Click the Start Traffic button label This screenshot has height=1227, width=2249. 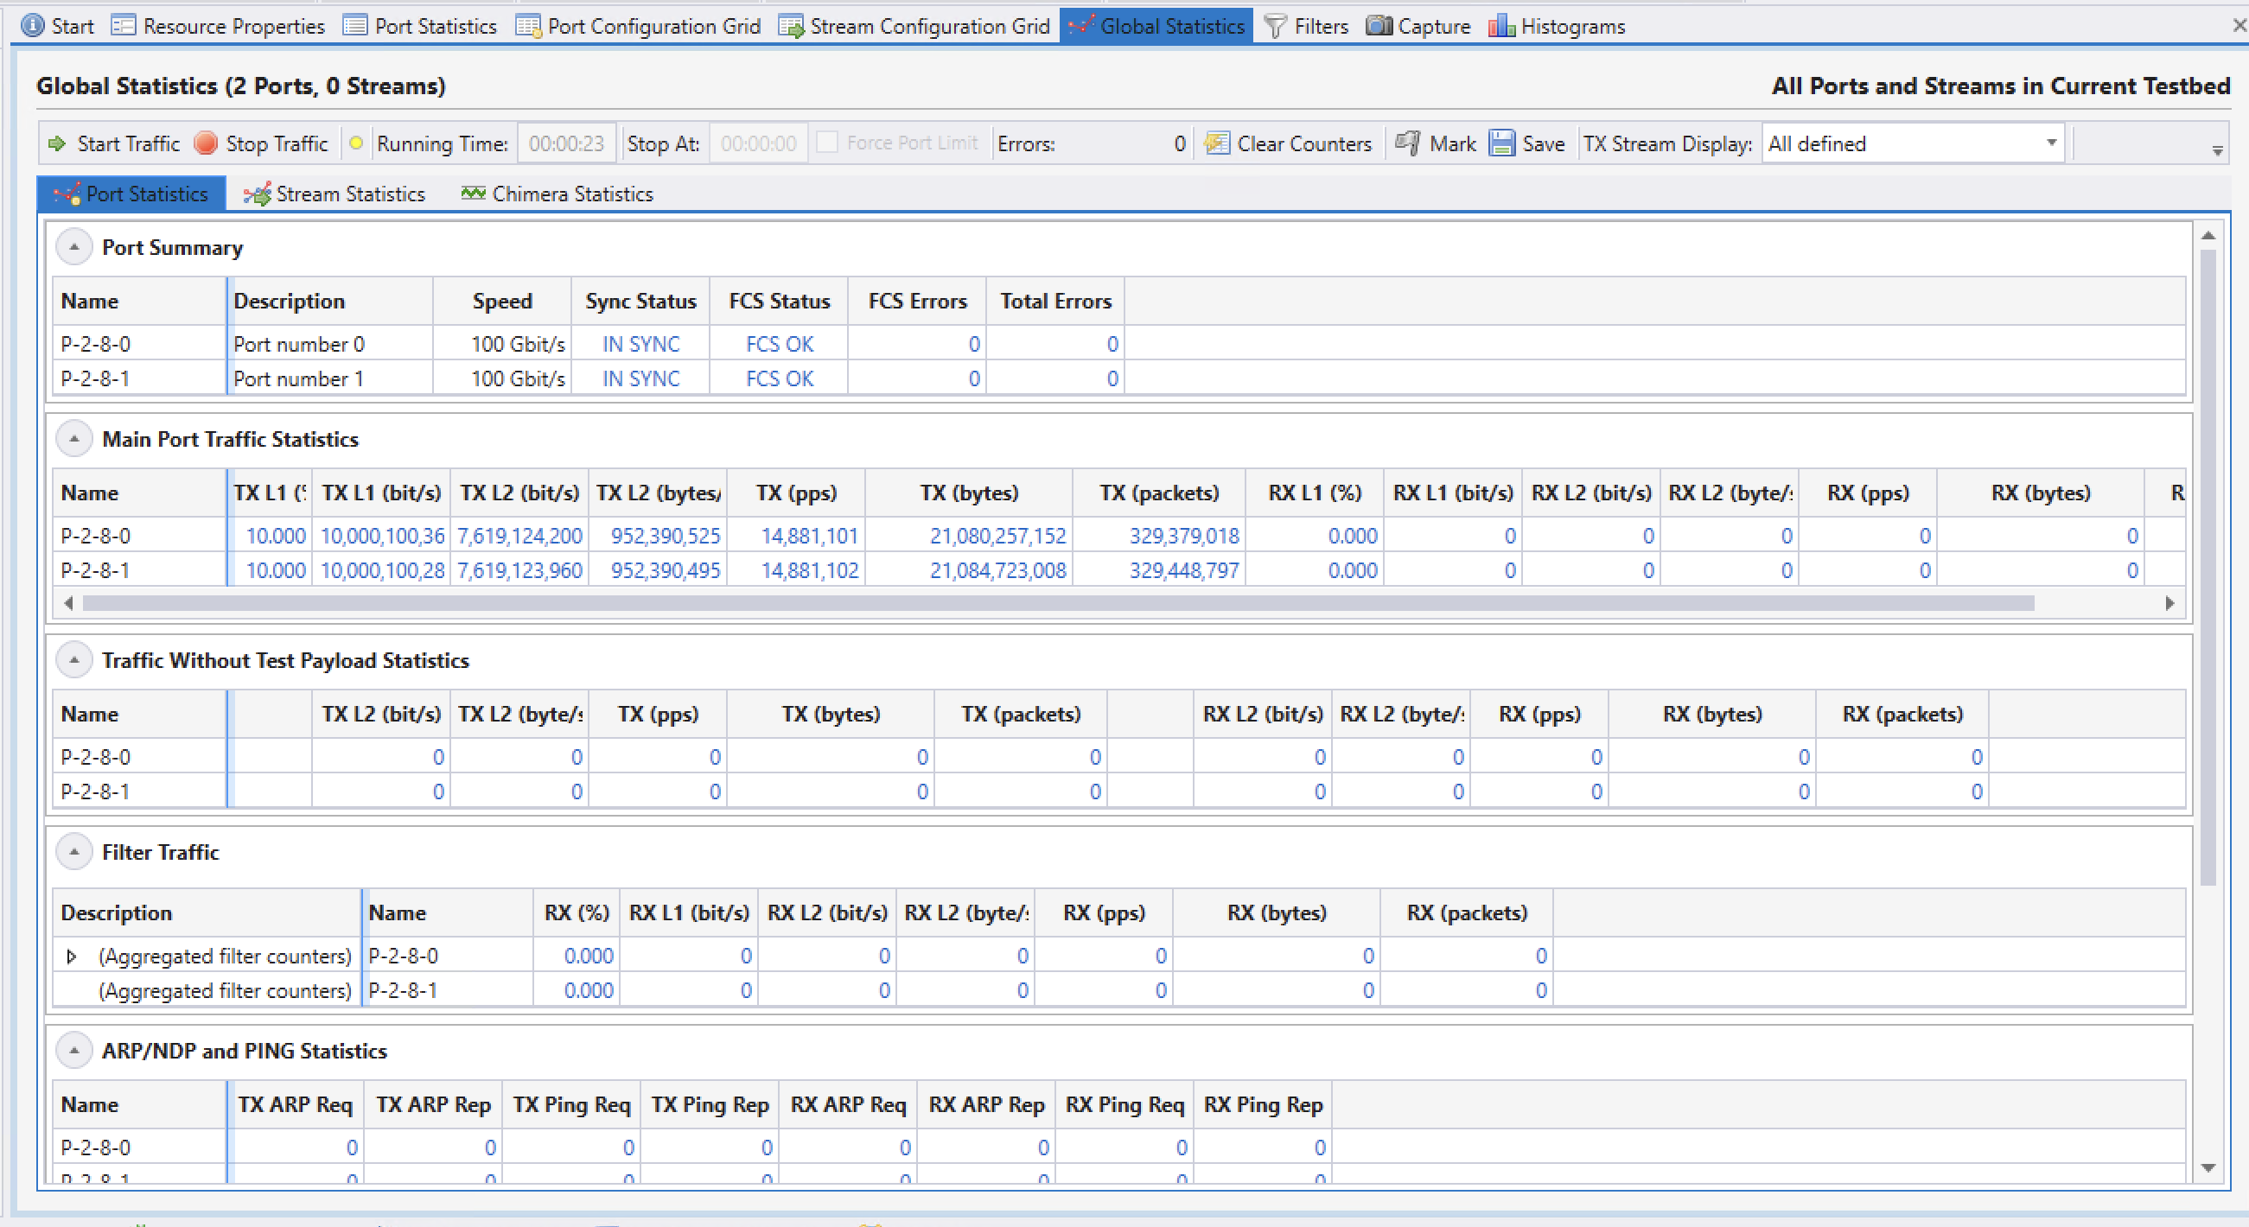[x=128, y=144]
